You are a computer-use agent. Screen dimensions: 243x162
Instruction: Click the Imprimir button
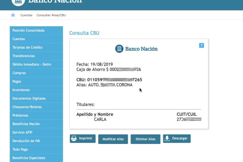click(82, 139)
